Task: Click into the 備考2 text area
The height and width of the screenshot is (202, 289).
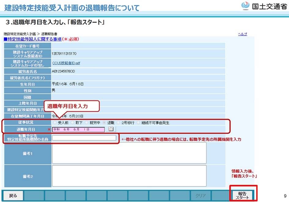Action: [129, 176]
